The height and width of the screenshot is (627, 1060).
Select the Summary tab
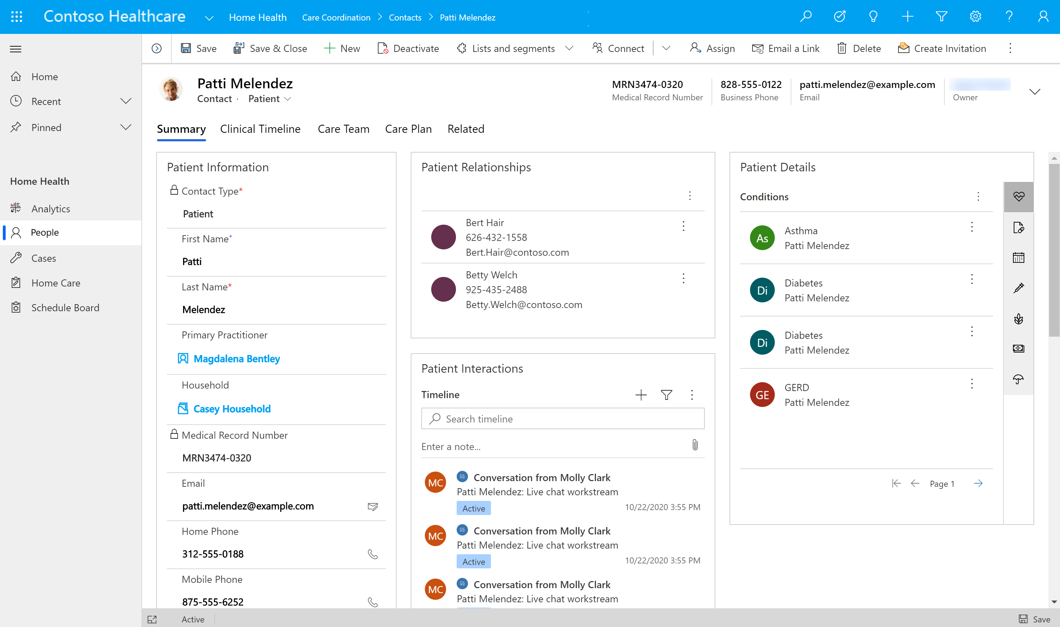pos(181,129)
